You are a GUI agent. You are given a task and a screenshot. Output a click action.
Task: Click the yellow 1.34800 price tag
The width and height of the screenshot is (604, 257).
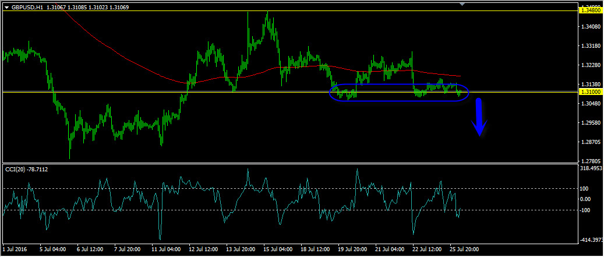pos(590,10)
